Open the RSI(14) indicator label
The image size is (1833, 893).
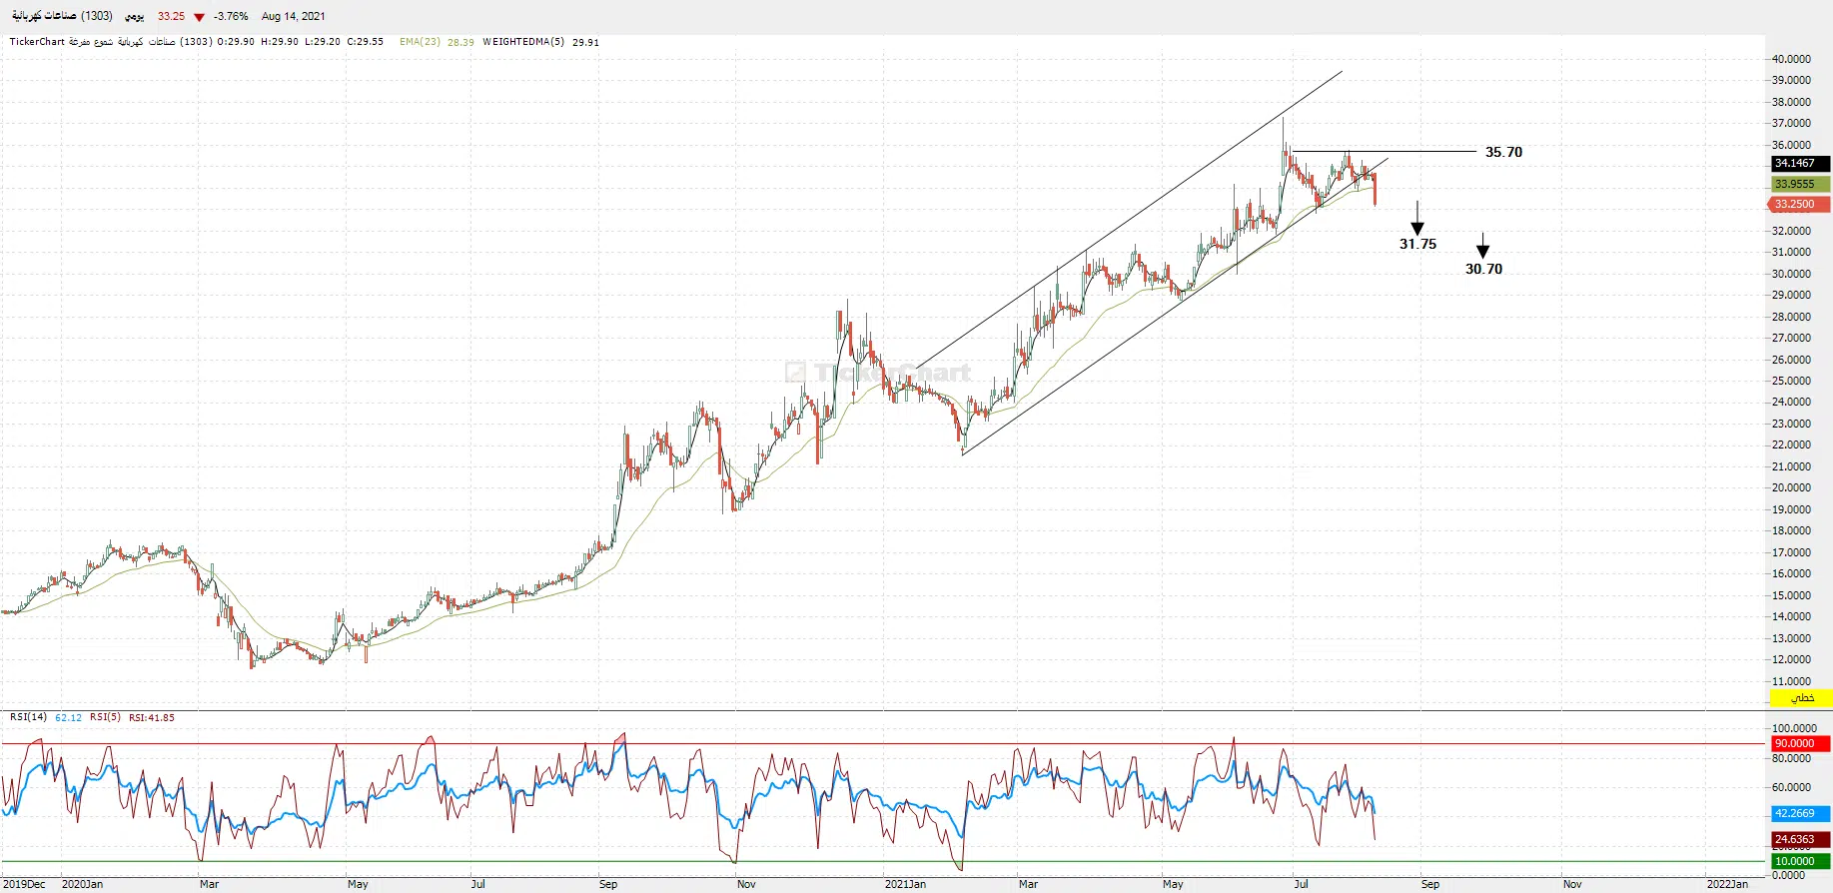point(28,717)
